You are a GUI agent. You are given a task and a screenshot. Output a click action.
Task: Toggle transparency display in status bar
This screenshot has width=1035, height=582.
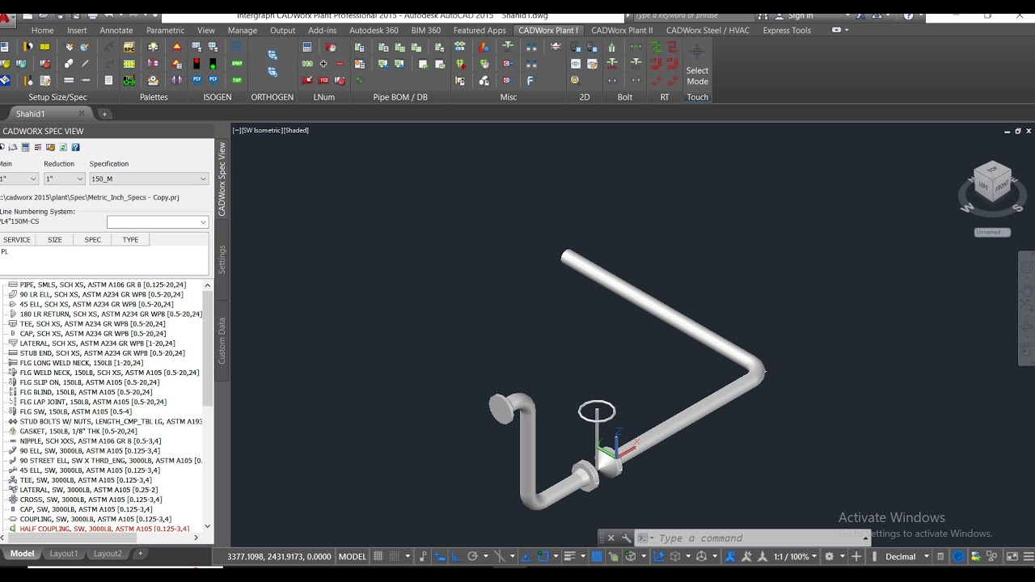click(x=597, y=556)
